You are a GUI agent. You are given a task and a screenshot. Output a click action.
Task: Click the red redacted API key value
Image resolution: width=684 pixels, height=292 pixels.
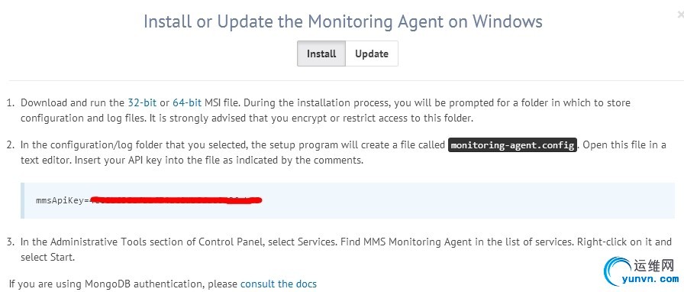click(176, 200)
